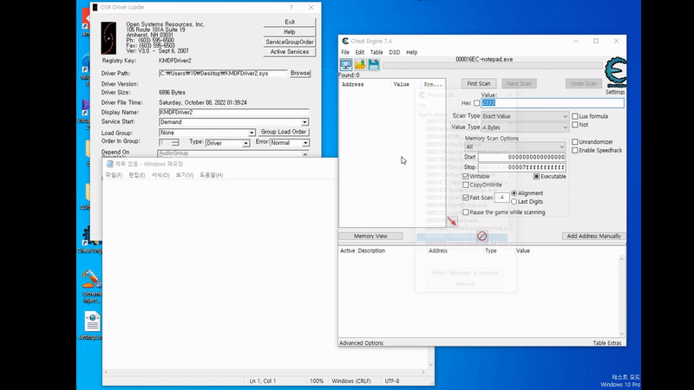
Task: Open the Value Type dropdown
Action: coord(525,127)
